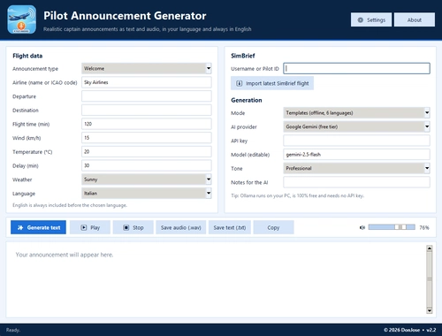Click the gear icon on Settings button
This screenshot has height=336, width=442.
coord(360,20)
